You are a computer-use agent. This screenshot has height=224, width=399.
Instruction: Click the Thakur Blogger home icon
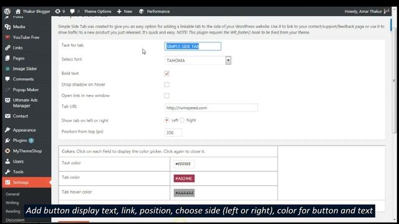point(18,11)
